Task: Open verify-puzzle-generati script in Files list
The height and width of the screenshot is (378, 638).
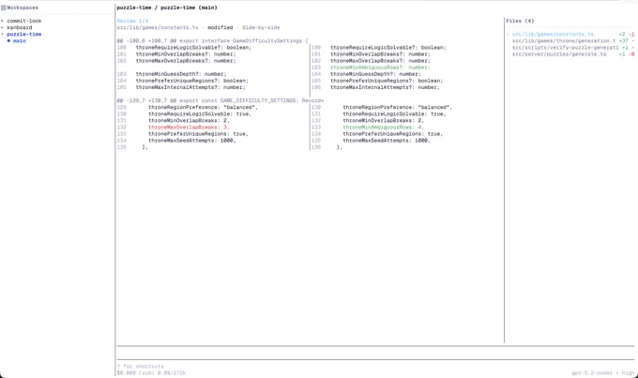Action: coord(565,47)
